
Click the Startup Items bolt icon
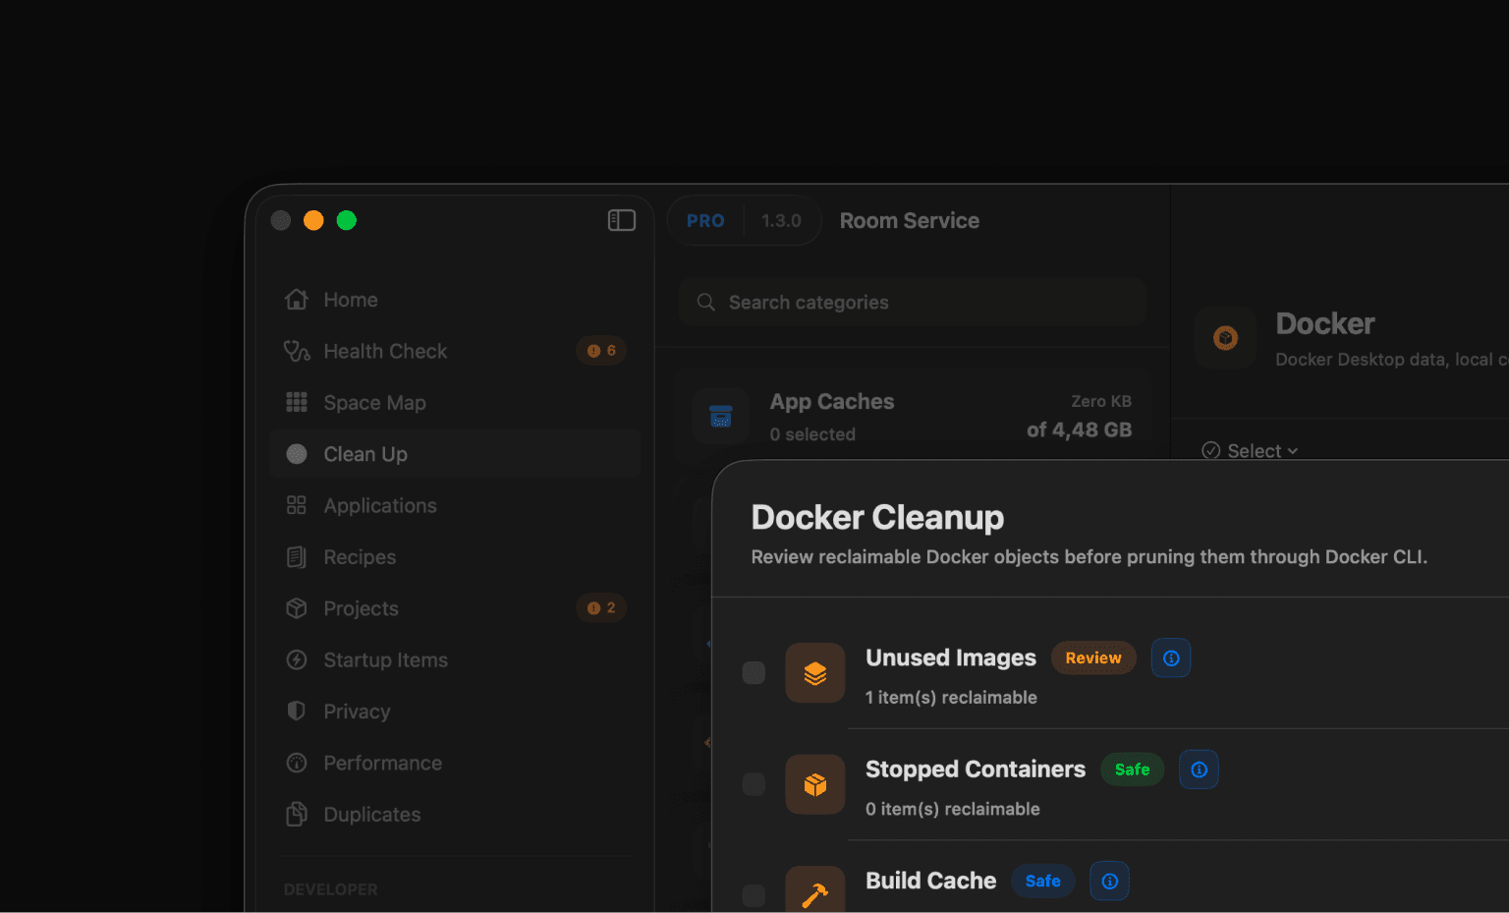(297, 659)
